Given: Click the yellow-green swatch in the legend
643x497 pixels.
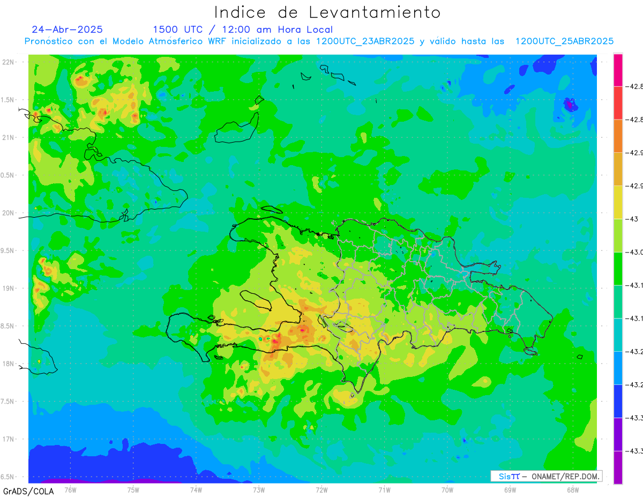Looking at the screenshot, I should click(x=618, y=235).
